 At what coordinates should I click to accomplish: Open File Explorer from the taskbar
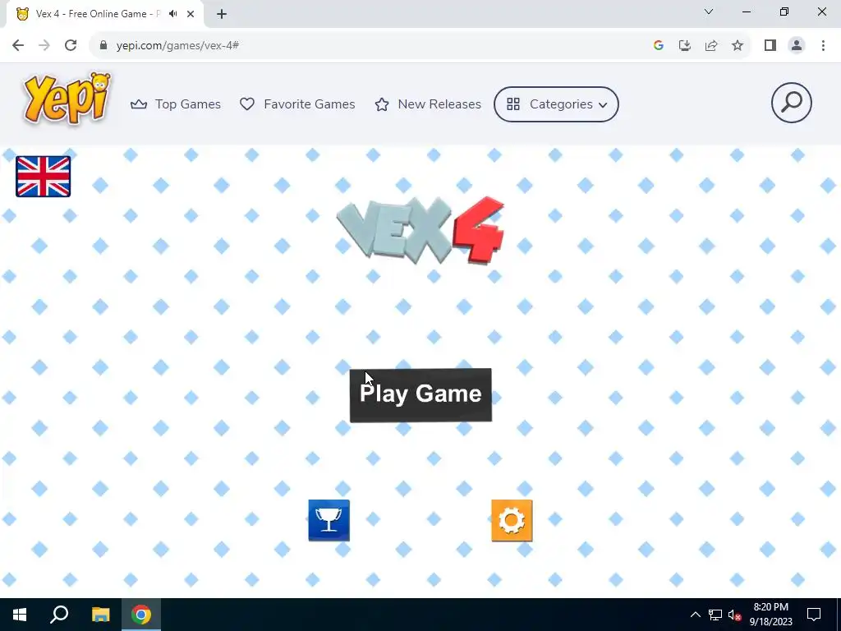100,615
